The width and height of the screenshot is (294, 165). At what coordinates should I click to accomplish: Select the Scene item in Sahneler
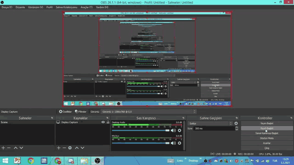tap(27, 122)
